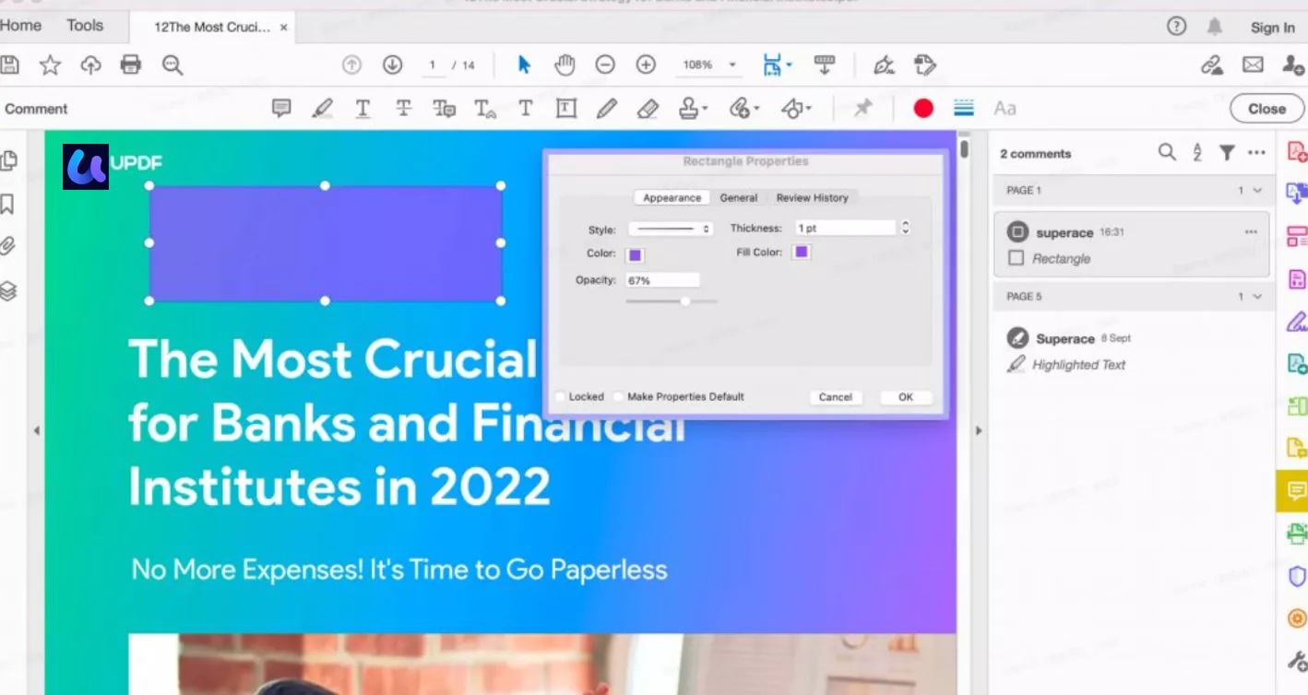The width and height of the screenshot is (1308, 695).
Task: Select the Highlight text tool
Action: pos(321,108)
